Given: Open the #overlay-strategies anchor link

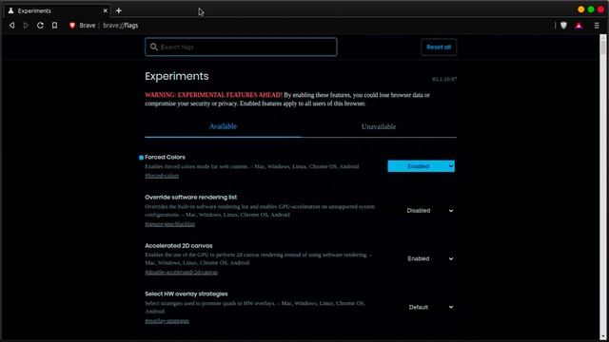Looking at the screenshot, I should click(x=167, y=321).
